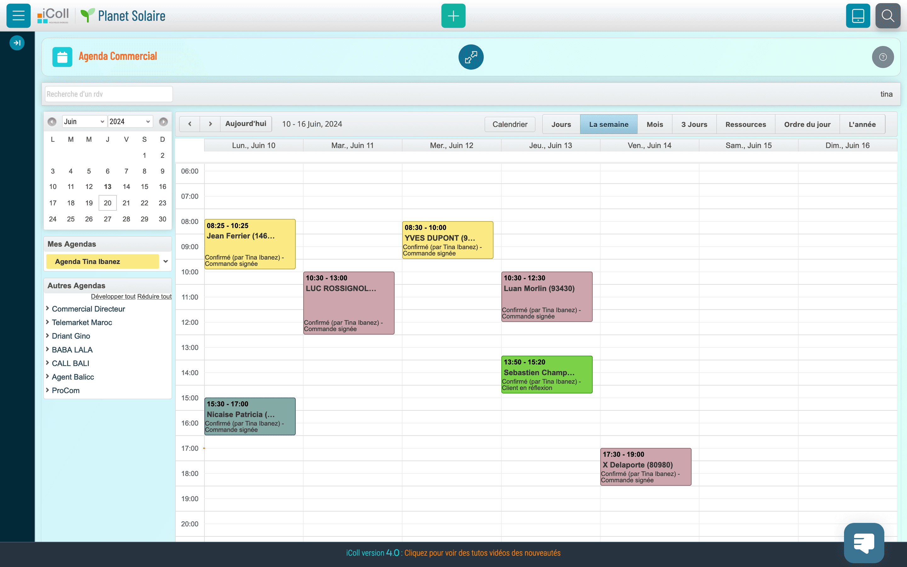907x567 pixels.
Task: Open Jean Ferrier 08:25 appointment
Action: point(250,244)
